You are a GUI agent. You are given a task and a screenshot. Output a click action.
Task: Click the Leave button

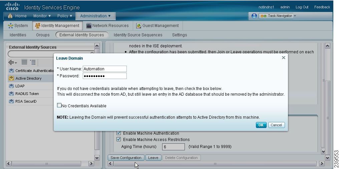pos(153,158)
